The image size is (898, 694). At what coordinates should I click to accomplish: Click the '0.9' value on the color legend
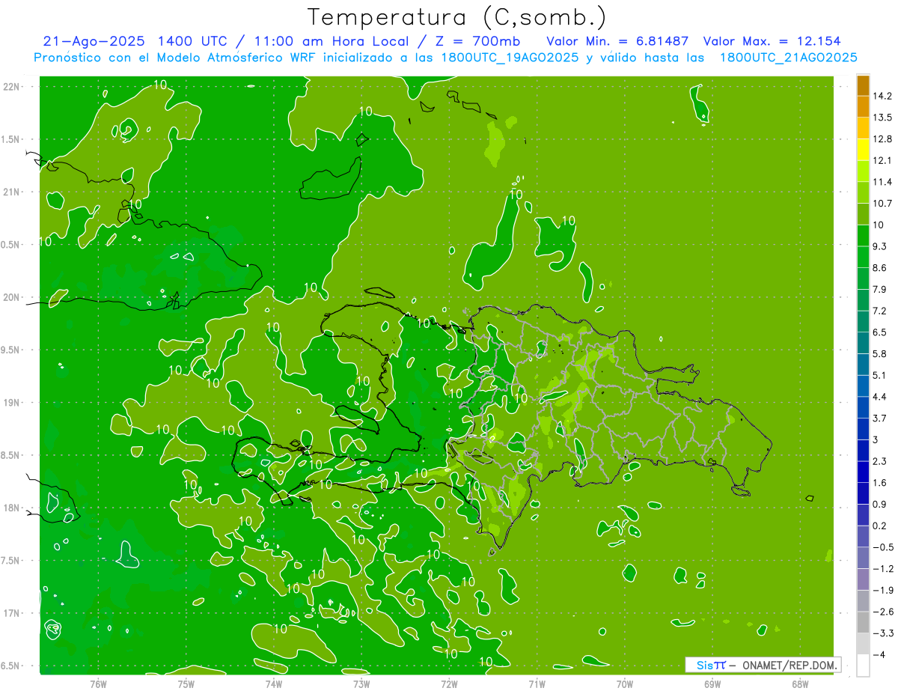pos(880,504)
